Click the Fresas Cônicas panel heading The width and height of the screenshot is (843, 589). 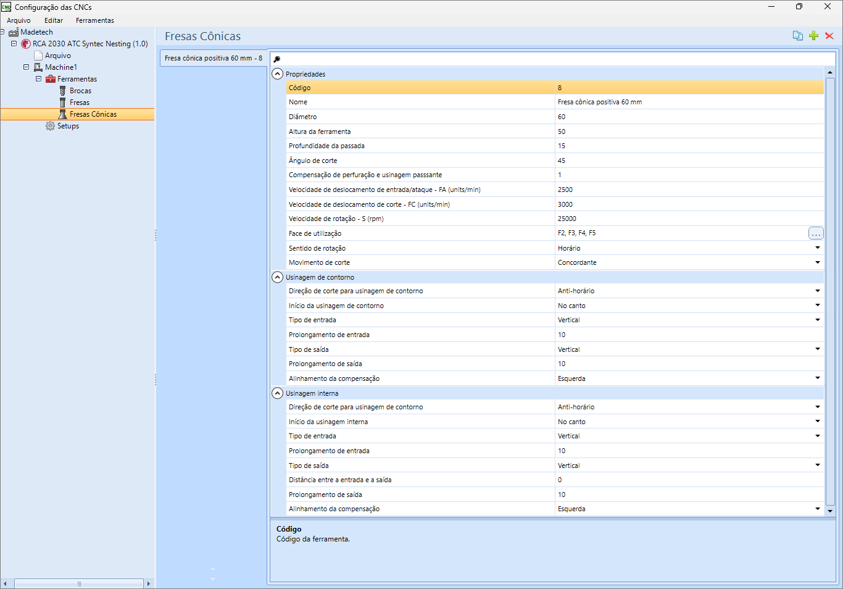pos(202,36)
